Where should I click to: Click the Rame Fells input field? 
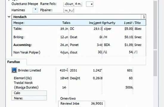click(73, 4)
